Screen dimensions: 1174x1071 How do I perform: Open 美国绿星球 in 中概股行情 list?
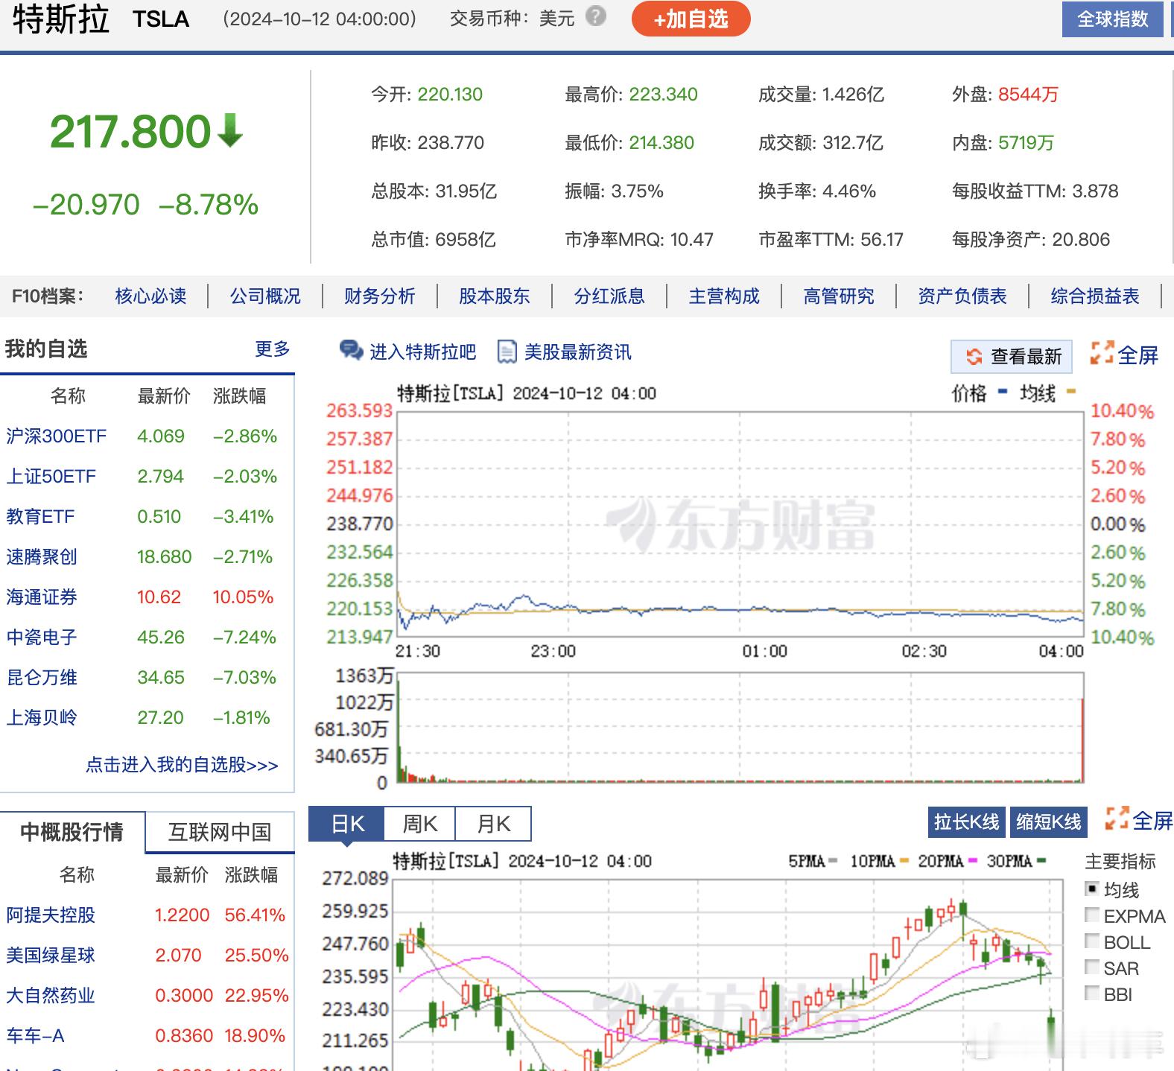tap(51, 955)
